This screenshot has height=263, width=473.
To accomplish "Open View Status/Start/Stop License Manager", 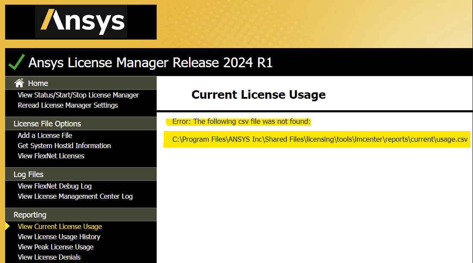I will (78, 95).
